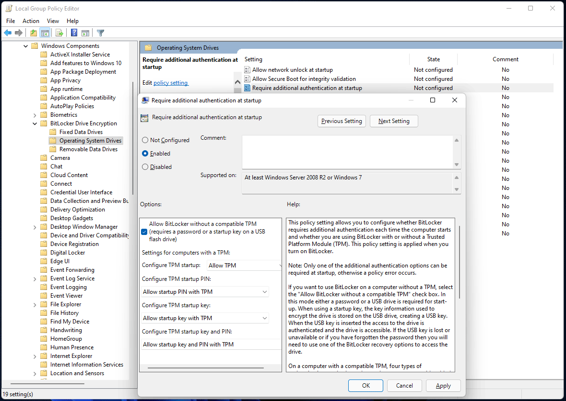Click the Apply button
The height and width of the screenshot is (401, 566).
point(443,386)
